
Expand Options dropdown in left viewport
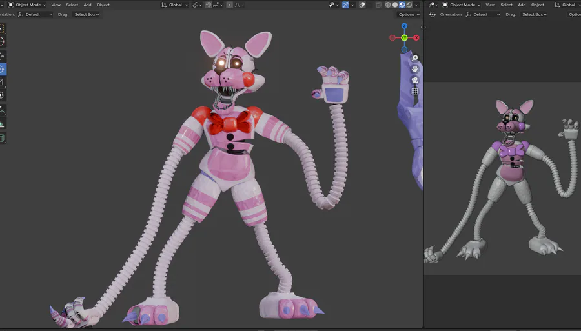[x=409, y=14]
